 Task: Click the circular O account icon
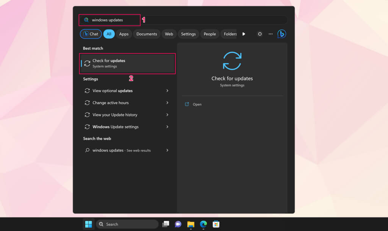click(x=260, y=34)
